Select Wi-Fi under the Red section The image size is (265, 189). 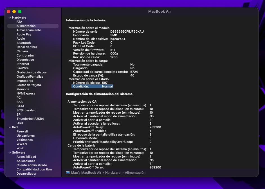[20, 148]
